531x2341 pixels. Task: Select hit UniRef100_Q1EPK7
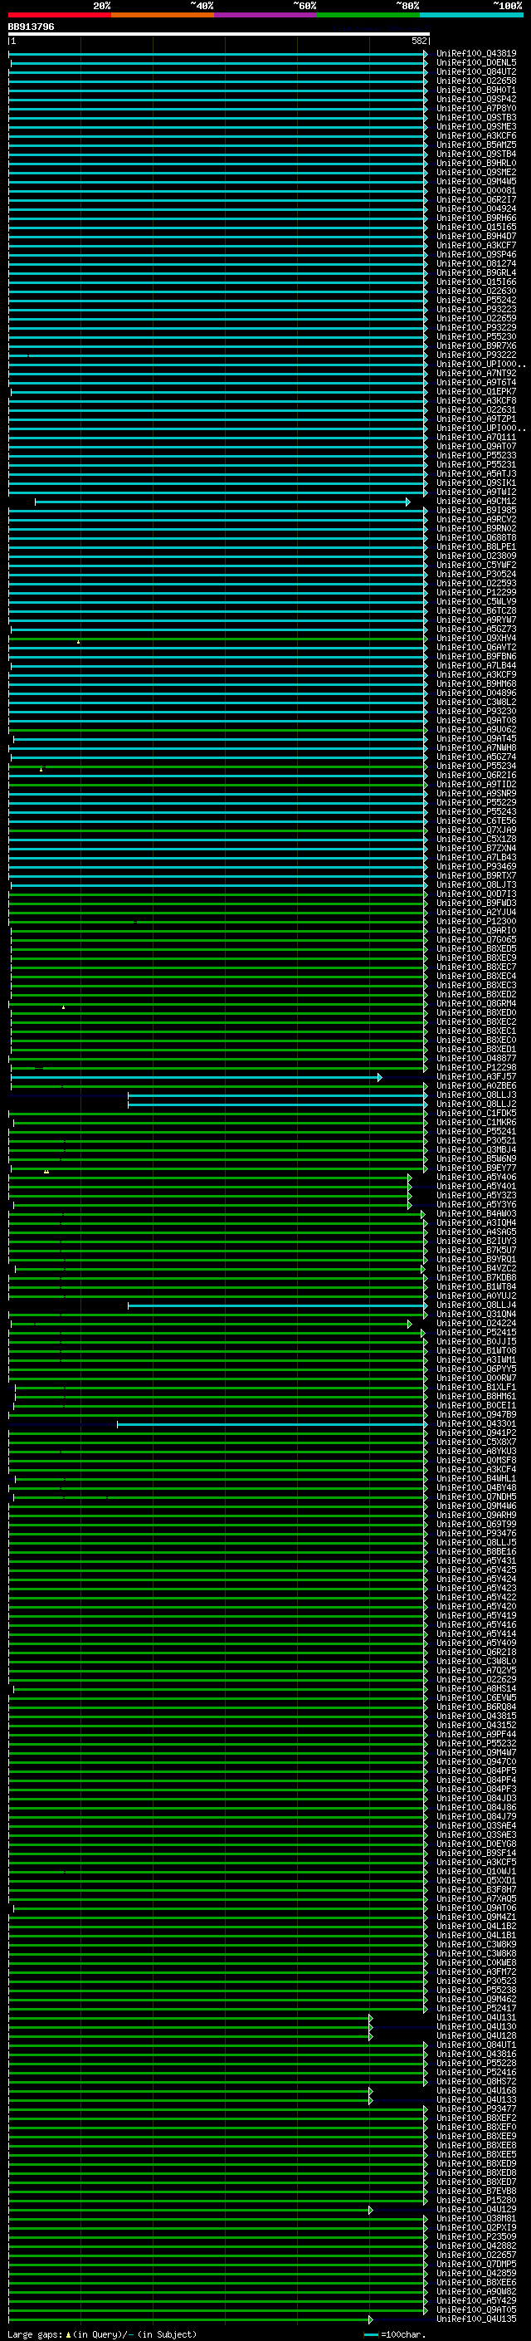click(476, 392)
